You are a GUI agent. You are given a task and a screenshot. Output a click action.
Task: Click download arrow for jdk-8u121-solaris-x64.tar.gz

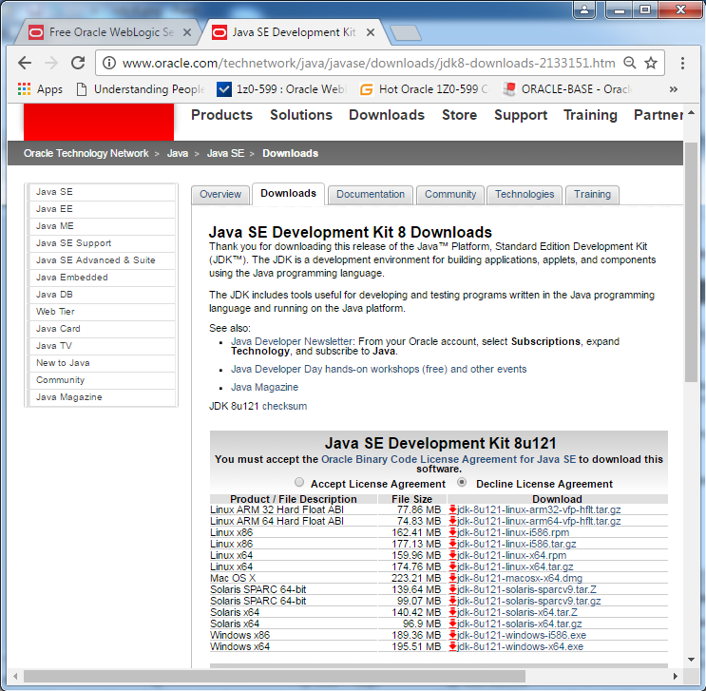(x=452, y=624)
